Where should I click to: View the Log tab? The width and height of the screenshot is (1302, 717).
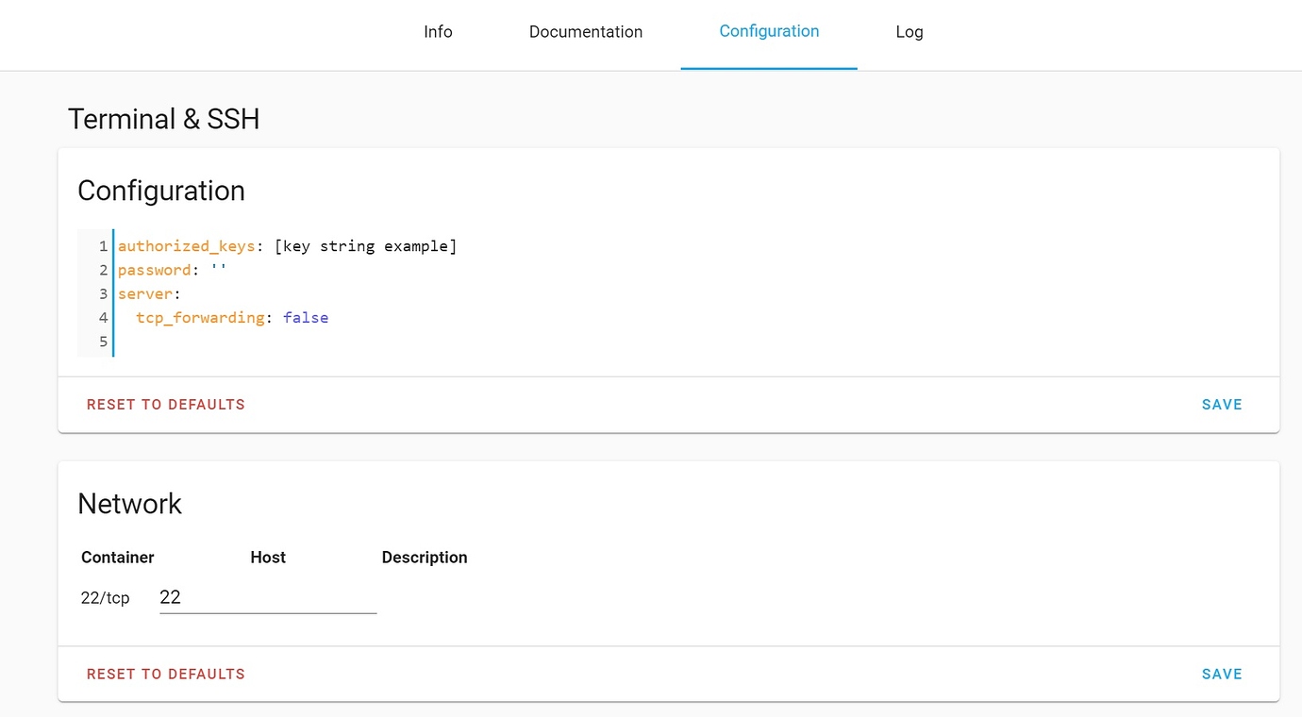click(x=909, y=31)
